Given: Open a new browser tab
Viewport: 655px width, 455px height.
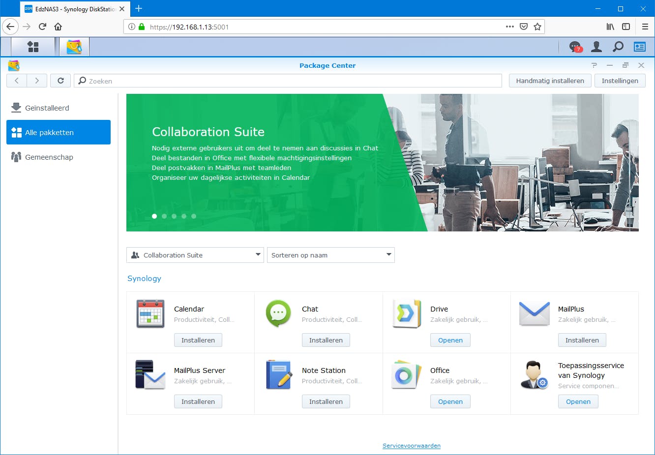Looking at the screenshot, I should pyautogui.click(x=139, y=8).
